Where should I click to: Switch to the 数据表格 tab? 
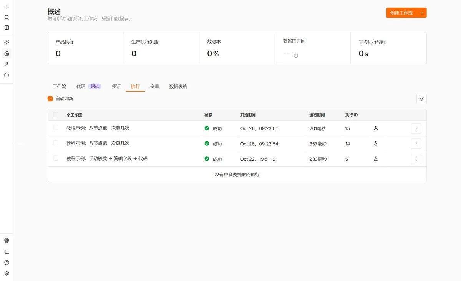(178, 86)
